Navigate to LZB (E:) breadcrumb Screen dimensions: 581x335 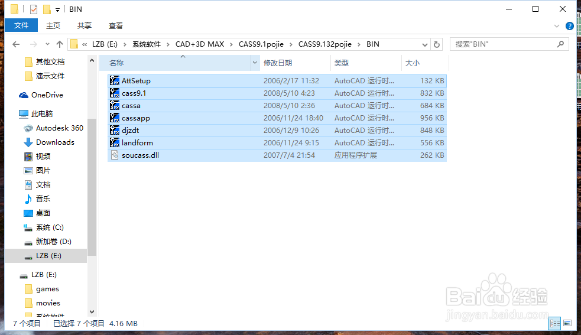point(105,44)
